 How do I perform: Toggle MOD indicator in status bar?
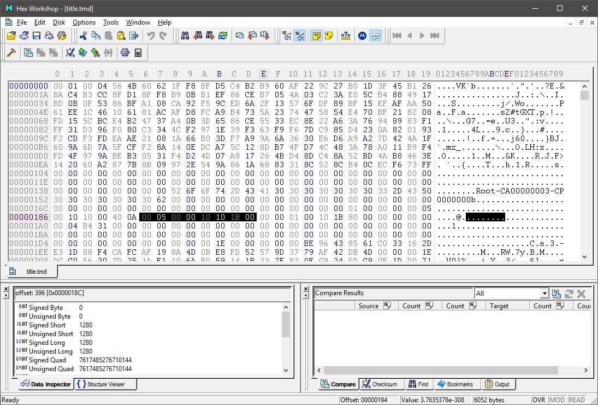(557, 400)
